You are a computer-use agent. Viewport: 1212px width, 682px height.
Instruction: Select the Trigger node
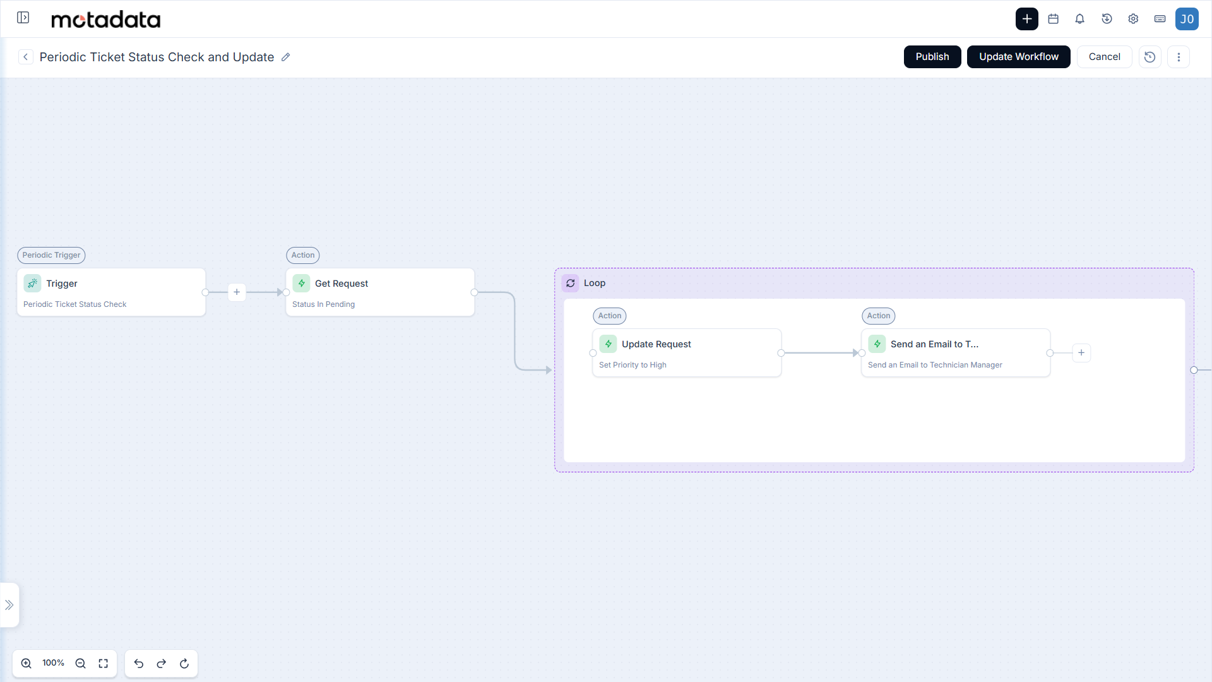point(111,292)
